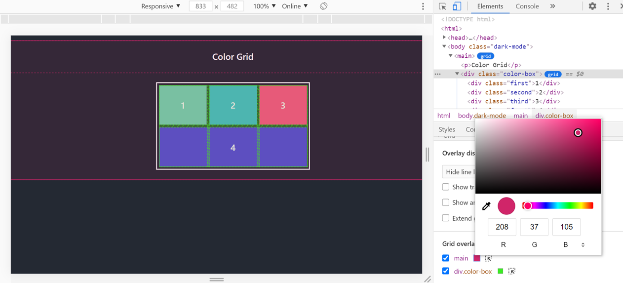This screenshot has width=623, height=283.
Task: Click highlight icon next to main overlay
Action: pos(488,258)
